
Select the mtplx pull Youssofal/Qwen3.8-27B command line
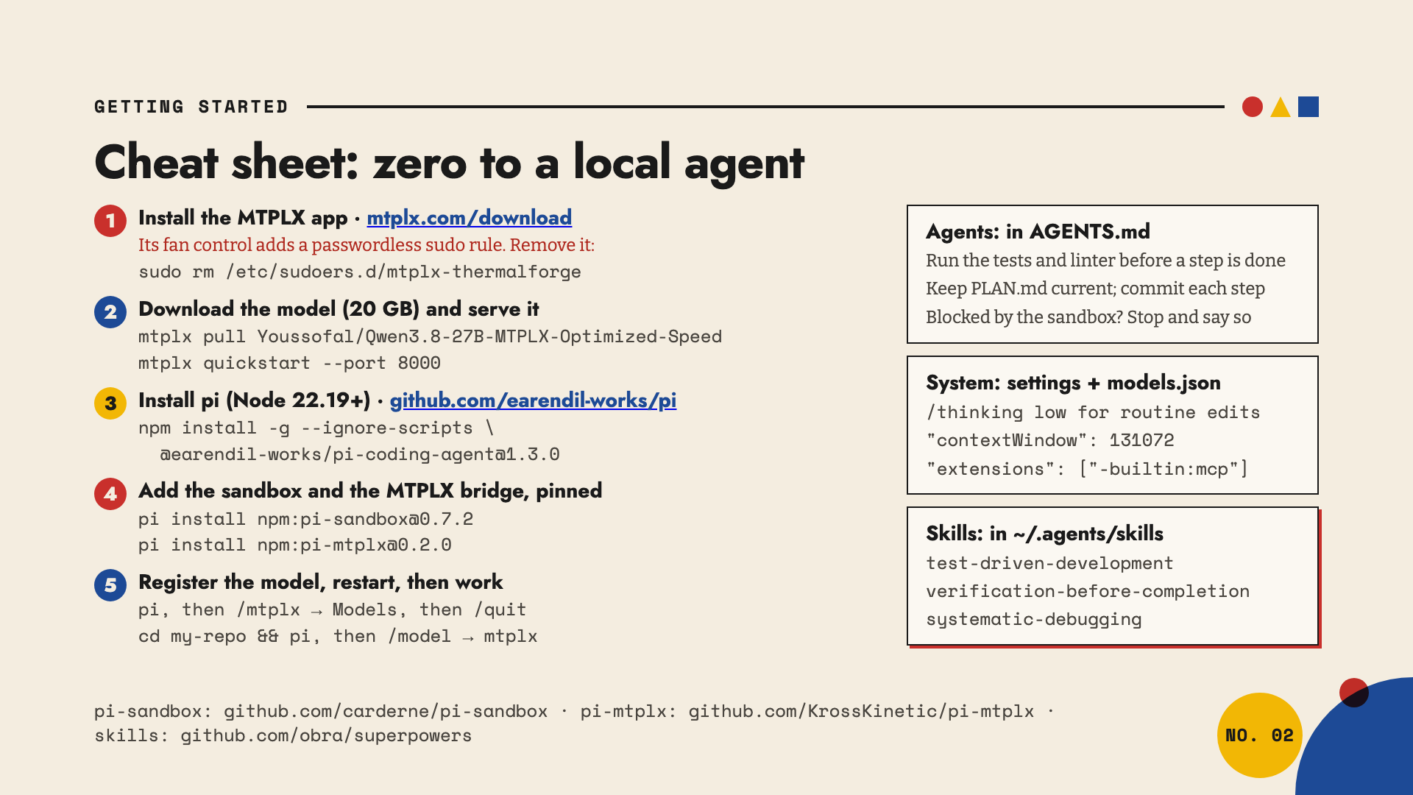[x=430, y=336]
